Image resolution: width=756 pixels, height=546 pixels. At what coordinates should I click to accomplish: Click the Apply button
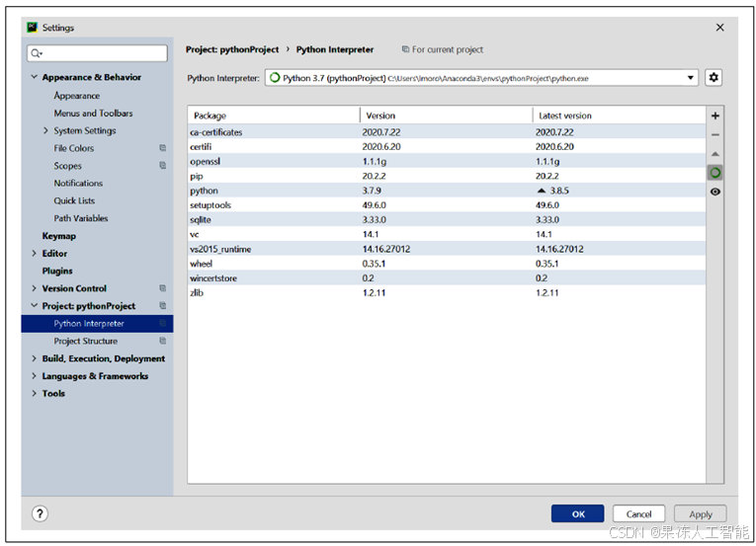tap(700, 513)
